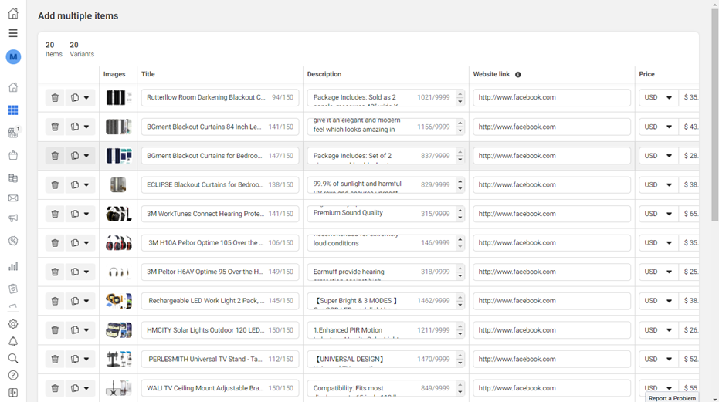Open the HMCITY Solar Lights image thumbnail
The height and width of the screenshot is (402, 719).
[119, 330]
